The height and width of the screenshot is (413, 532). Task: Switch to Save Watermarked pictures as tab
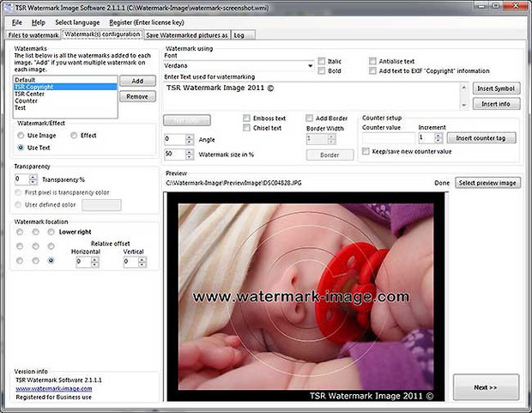click(x=187, y=35)
